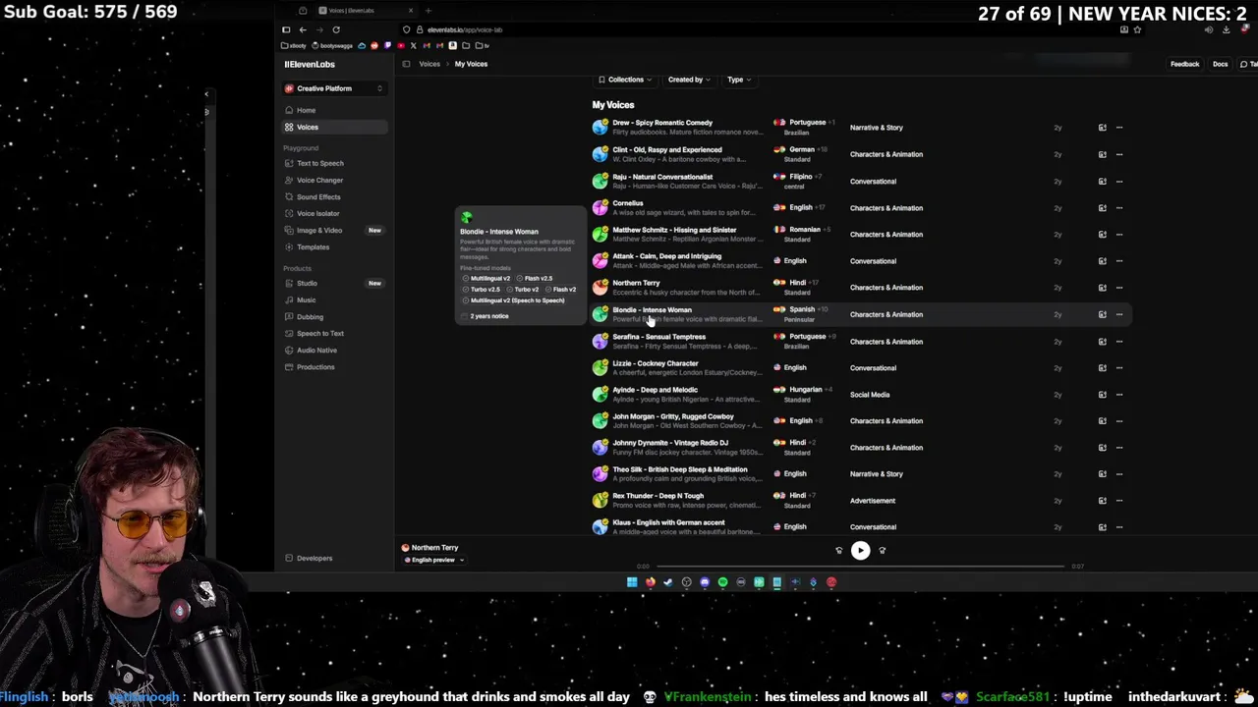Open Discord from the taskbar
Image resolution: width=1258 pixels, height=707 pixels.
tap(705, 582)
